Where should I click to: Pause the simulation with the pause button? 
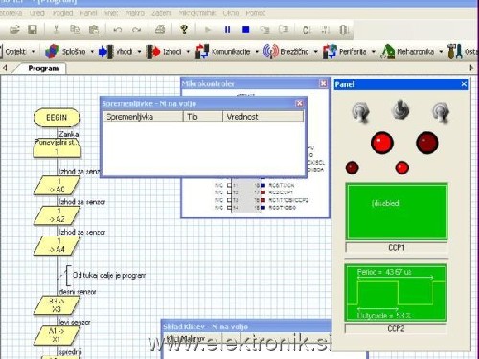[x=227, y=30]
